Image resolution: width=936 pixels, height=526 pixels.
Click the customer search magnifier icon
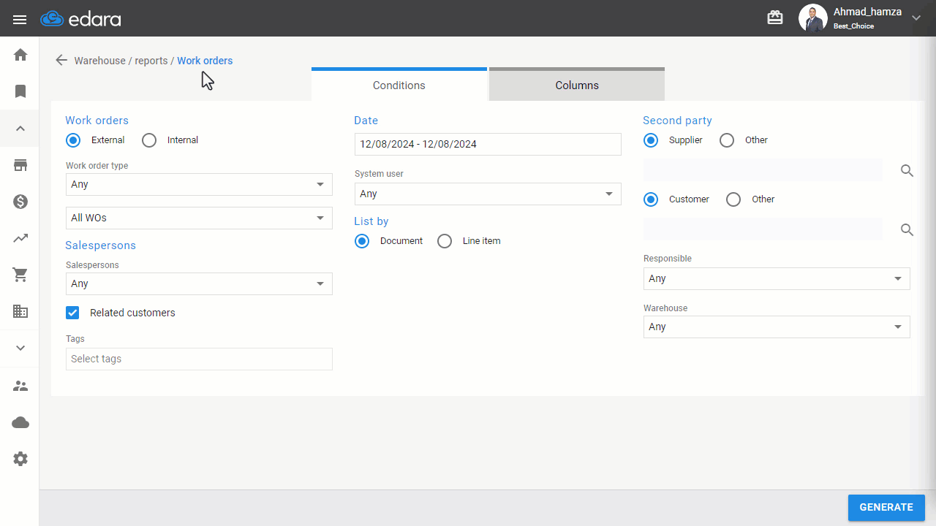(x=907, y=230)
